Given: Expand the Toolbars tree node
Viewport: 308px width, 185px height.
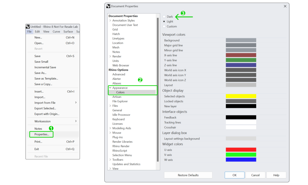Looking at the screenshot, I should point(110,160).
